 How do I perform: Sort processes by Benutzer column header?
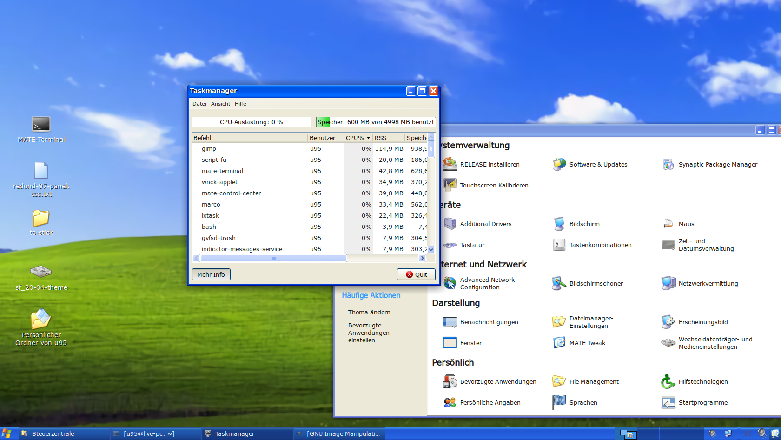coord(326,138)
